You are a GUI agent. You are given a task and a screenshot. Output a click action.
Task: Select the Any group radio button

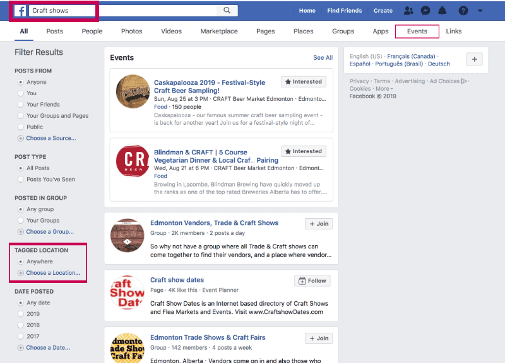pyautogui.click(x=21, y=209)
